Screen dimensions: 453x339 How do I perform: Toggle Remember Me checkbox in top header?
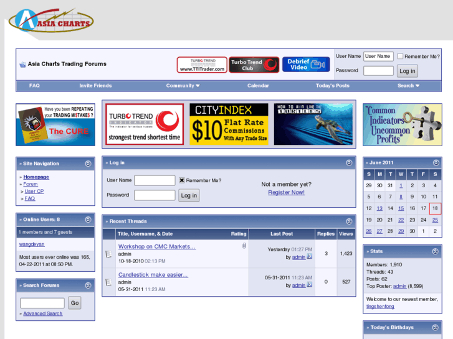pos(400,56)
